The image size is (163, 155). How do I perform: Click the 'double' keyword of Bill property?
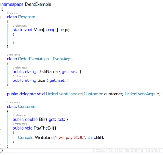[x=31, y=120]
